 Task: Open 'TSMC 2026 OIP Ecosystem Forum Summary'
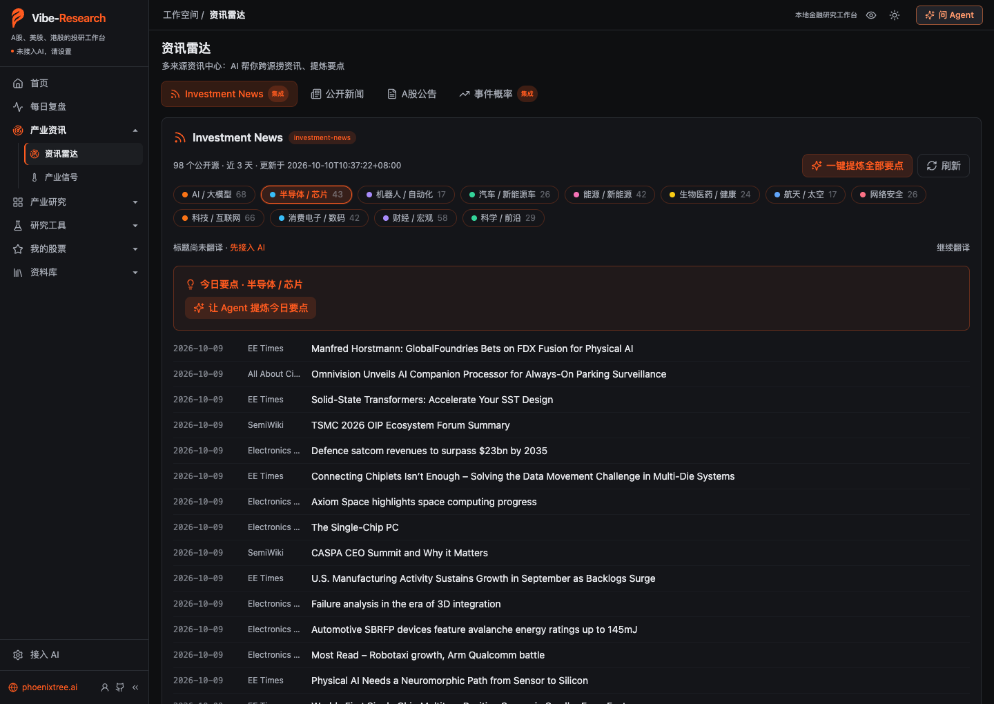tap(411, 426)
